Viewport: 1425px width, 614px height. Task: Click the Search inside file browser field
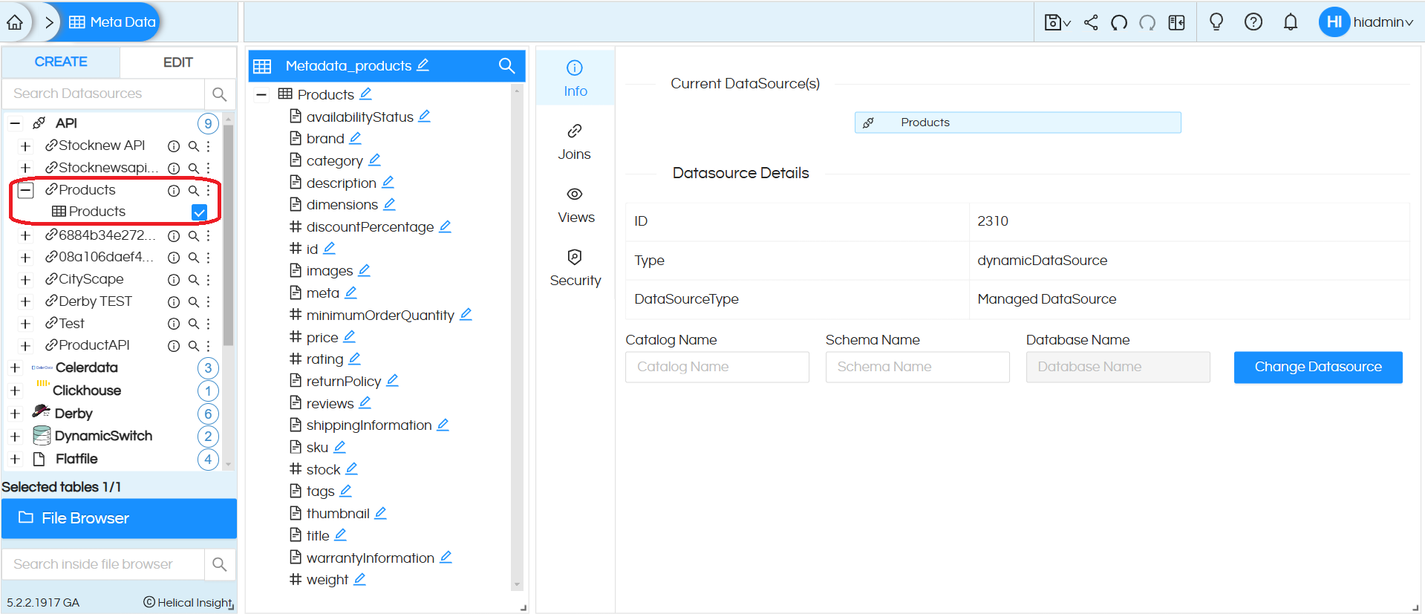[103, 564]
